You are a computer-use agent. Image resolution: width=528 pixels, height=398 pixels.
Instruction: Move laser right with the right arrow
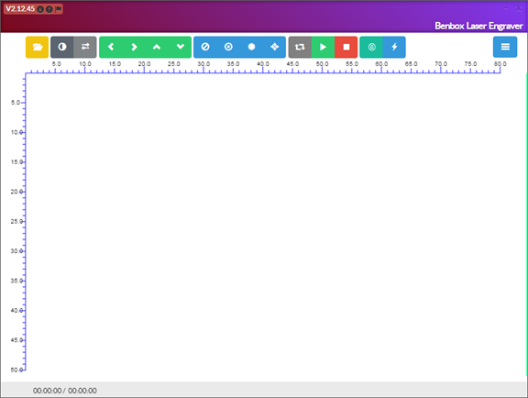tap(134, 47)
